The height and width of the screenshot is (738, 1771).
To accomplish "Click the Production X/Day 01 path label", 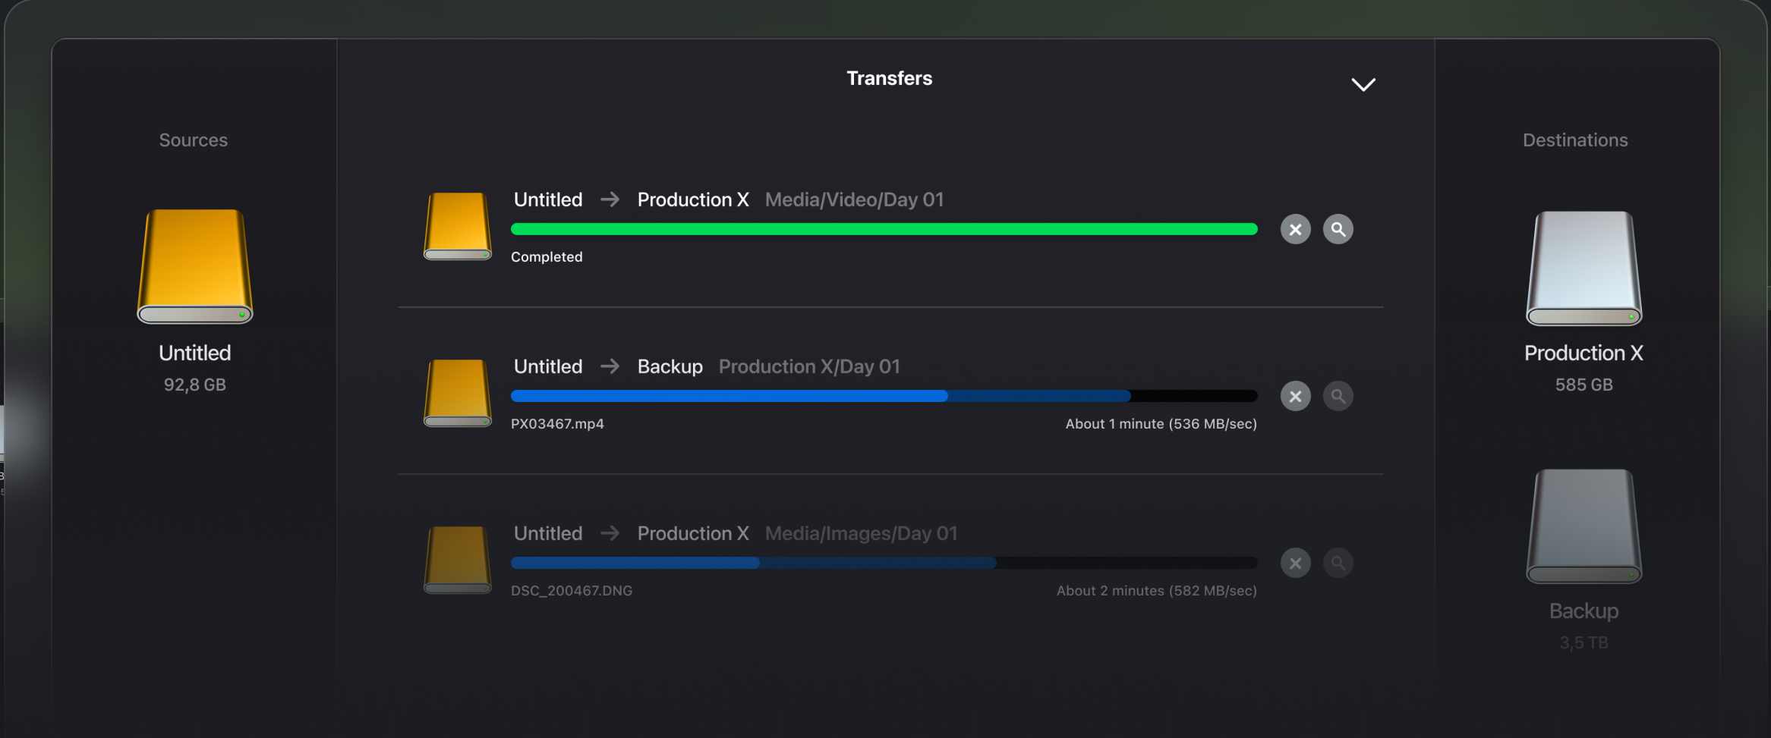I will click(809, 366).
